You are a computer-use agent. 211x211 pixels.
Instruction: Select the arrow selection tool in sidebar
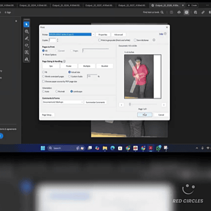pyautogui.click(x=26, y=24)
